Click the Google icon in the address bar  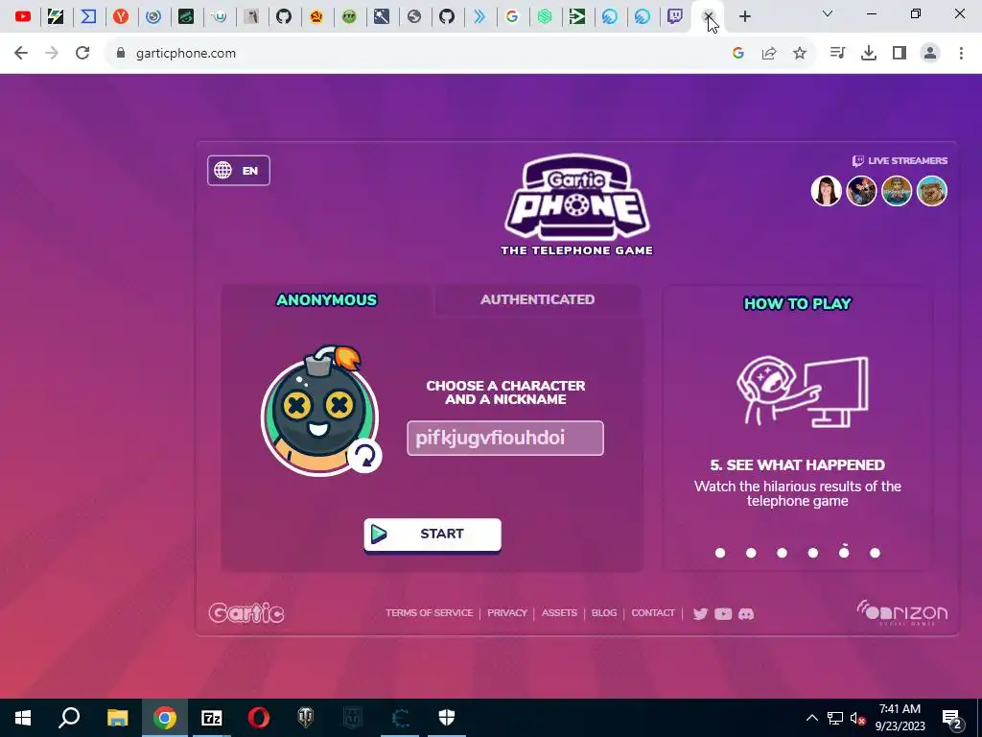737,54
